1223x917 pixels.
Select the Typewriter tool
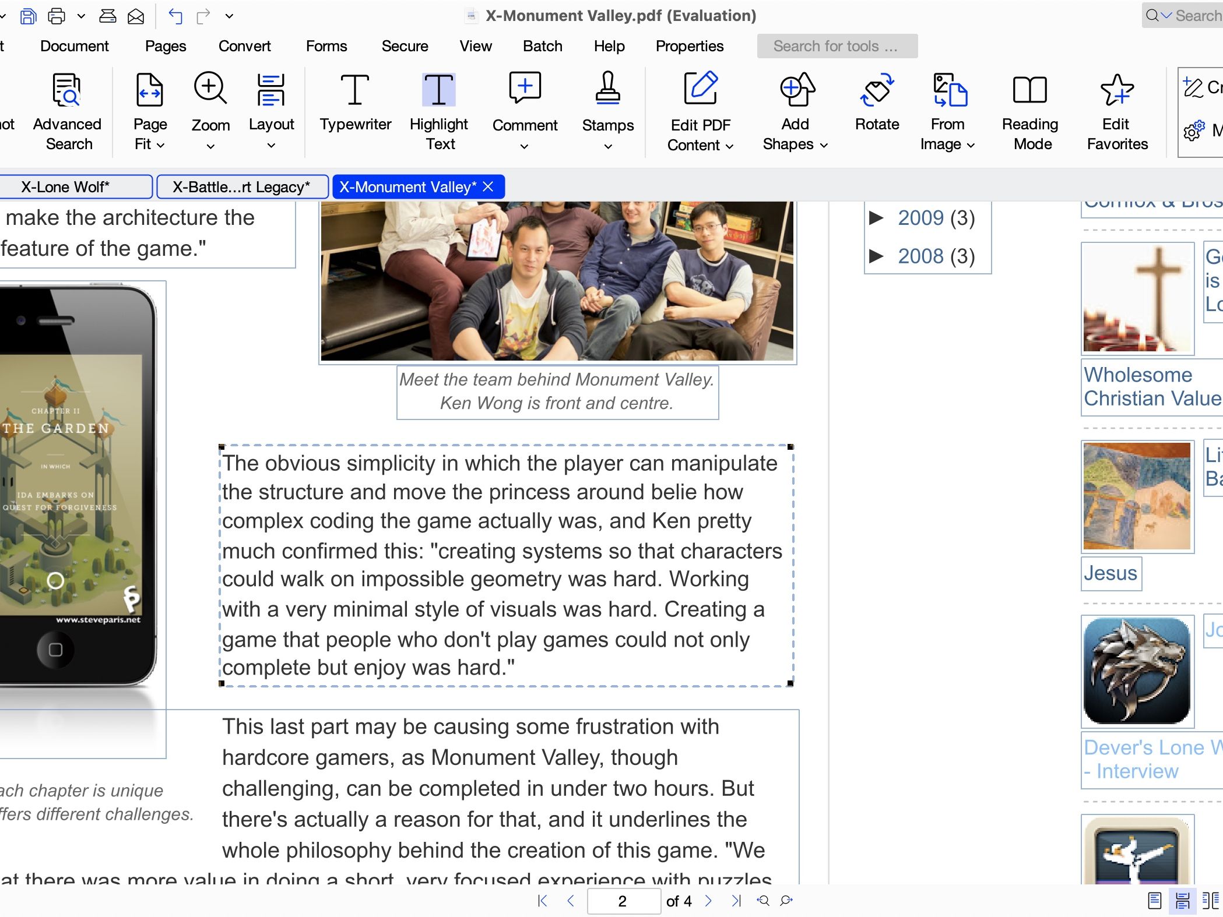click(355, 102)
